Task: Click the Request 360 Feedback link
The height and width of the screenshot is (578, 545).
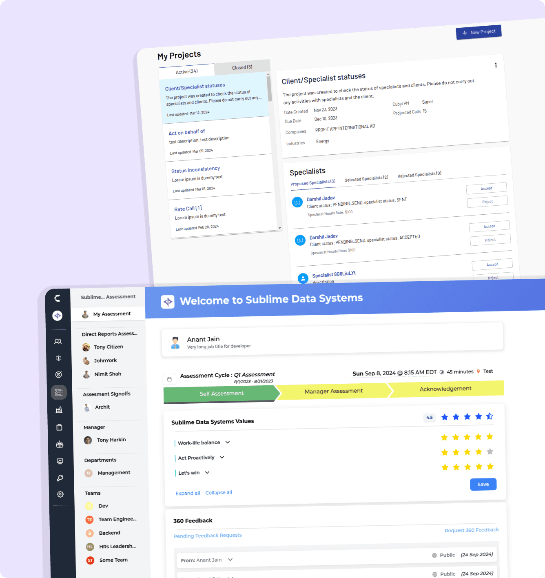Action: [x=472, y=530]
